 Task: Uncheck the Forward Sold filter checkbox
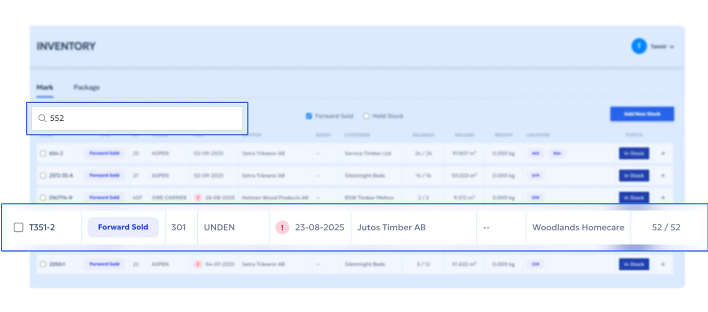(x=309, y=116)
